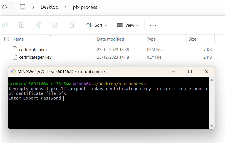Click the Refresh icon in File Explorer
This screenshot has height=144, width=226.
pyautogui.click(x=5, y=7)
